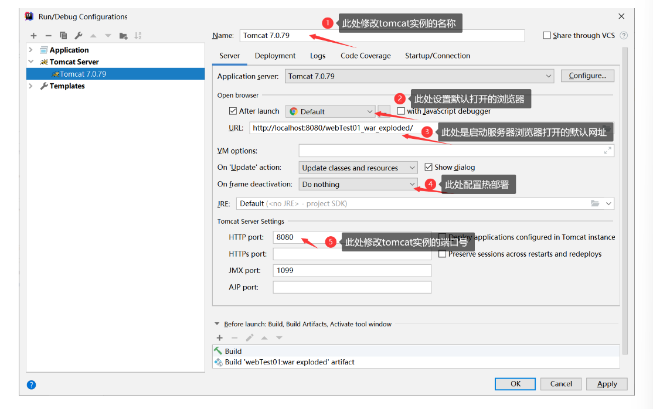Move configuration up in the left toolbar
Image resolution: width=653 pixels, height=409 pixels.
[93, 36]
